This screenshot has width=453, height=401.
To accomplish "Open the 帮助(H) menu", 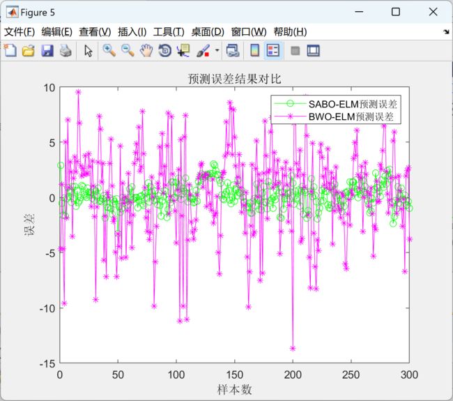I will pos(290,32).
